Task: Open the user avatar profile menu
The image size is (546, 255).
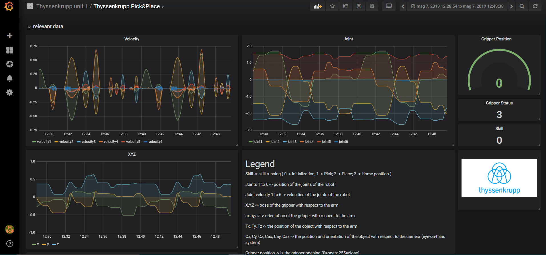Action: click(10, 229)
